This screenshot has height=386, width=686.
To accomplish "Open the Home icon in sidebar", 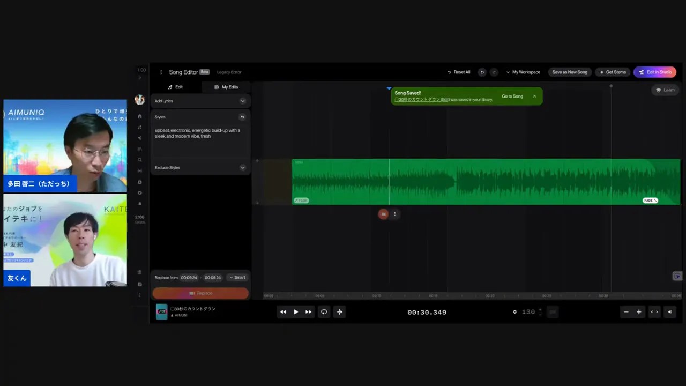I will click(140, 116).
